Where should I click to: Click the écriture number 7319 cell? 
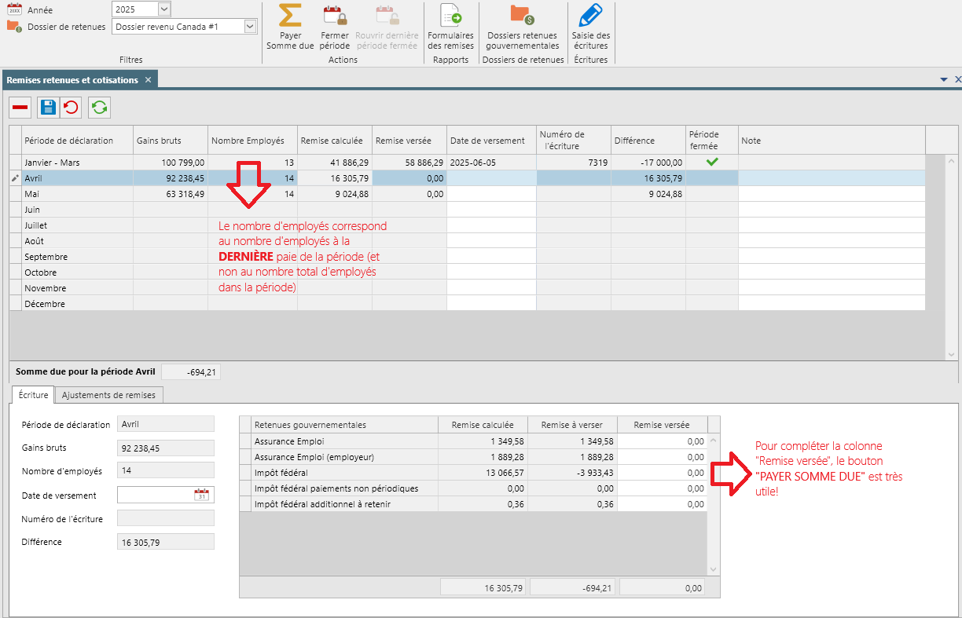click(574, 162)
